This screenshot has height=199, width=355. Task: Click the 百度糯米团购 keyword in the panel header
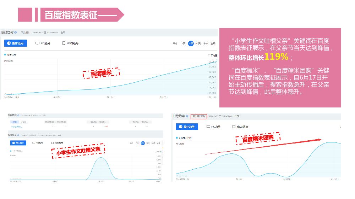pos(198,116)
